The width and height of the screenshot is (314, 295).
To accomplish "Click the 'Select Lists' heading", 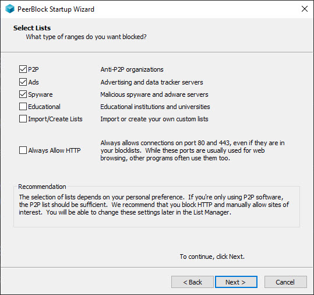I will pos(32,28).
